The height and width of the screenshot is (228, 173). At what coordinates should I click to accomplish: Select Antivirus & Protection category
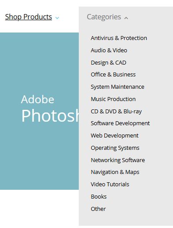pos(119,38)
